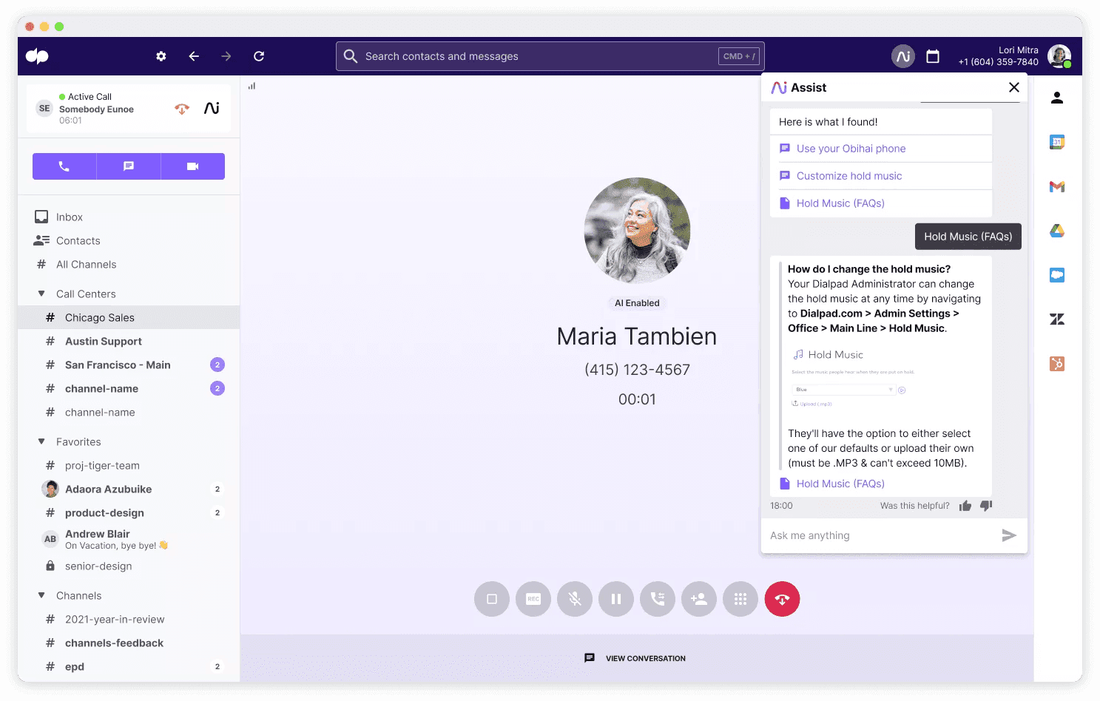Open the Ai assistant icon in top bar
The width and height of the screenshot is (1100, 701).
pyautogui.click(x=903, y=56)
